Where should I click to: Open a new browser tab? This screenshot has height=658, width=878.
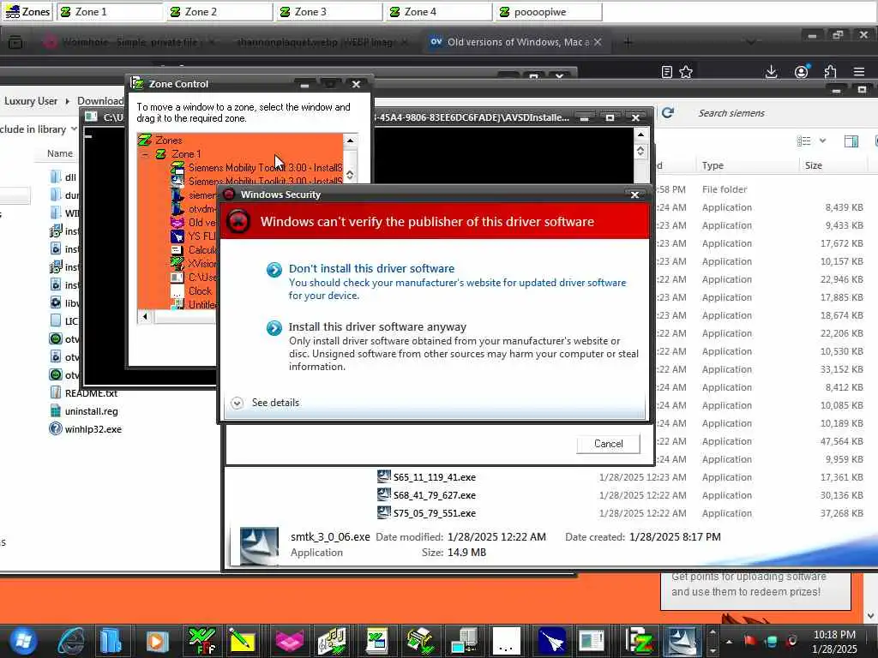[628, 42]
